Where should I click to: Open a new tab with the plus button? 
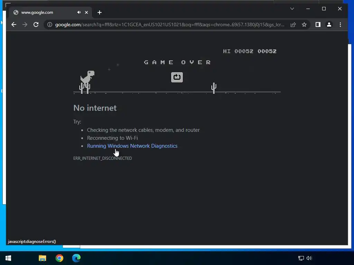100,12
